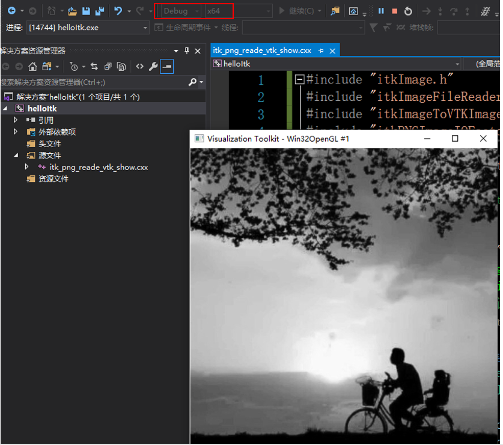Toggle Preview Selected Items button
The width and height of the screenshot is (503, 445).
167,67
